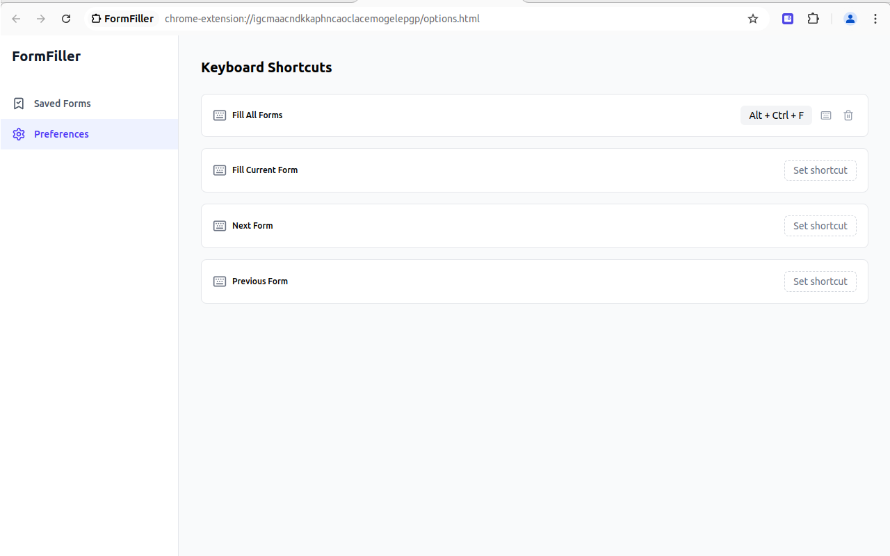Click the Saved Forms bookmark icon
The width and height of the screenshot is (890, 556).
[x=19, y=104]
